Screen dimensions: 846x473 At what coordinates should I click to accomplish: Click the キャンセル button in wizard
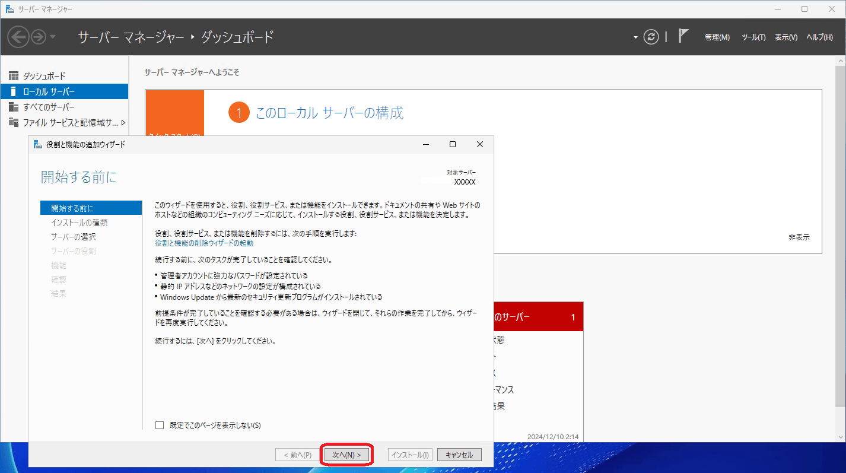pyautogui.click(x=459, y=455)
